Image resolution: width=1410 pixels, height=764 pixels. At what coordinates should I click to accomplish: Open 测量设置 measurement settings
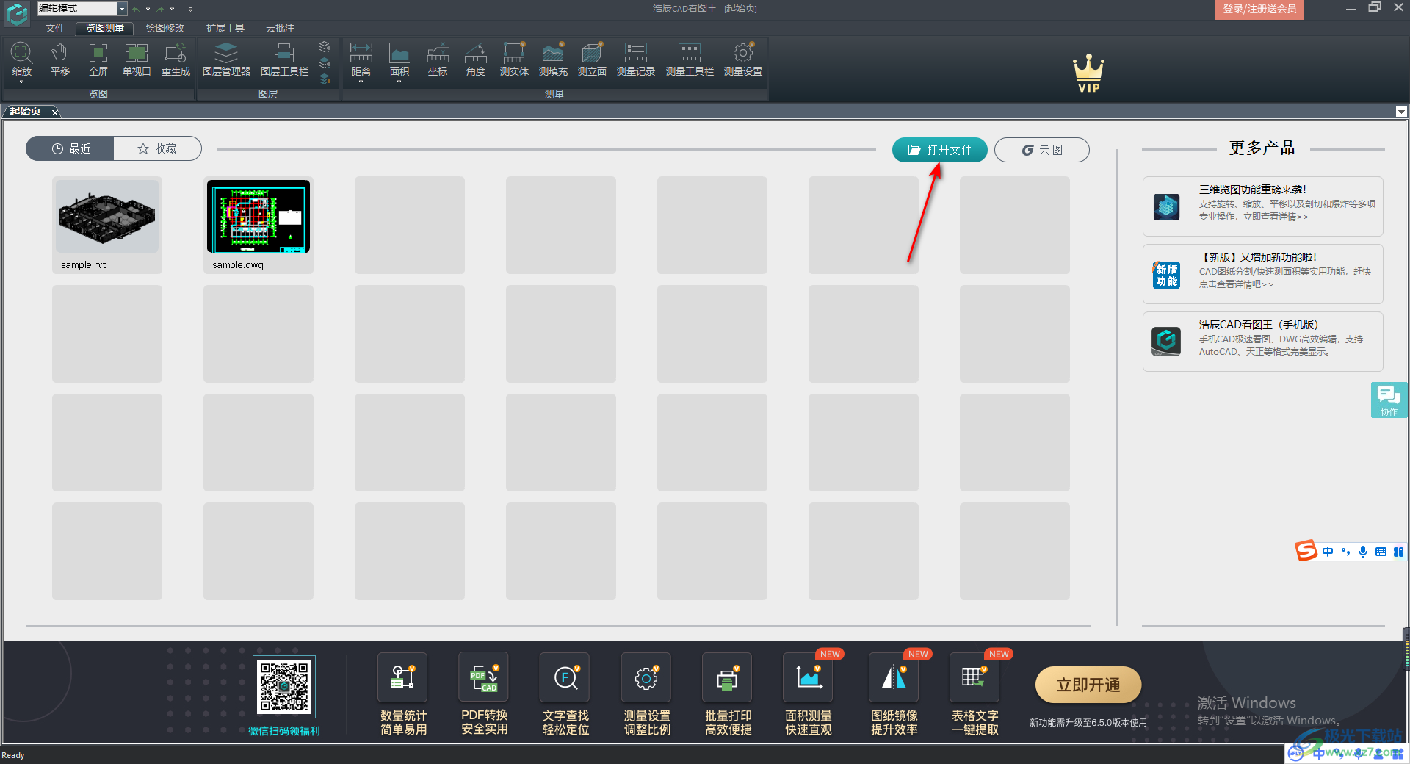coord(743,59)
